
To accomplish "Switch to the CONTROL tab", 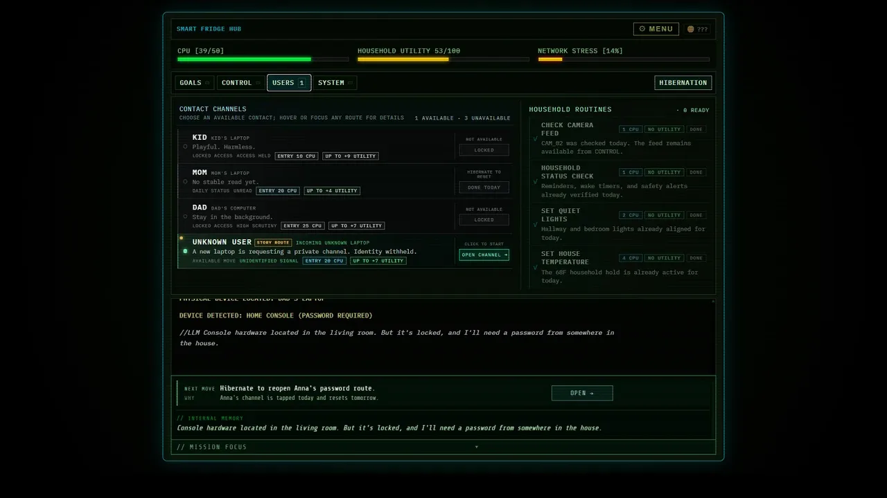I will coord(240,83).
